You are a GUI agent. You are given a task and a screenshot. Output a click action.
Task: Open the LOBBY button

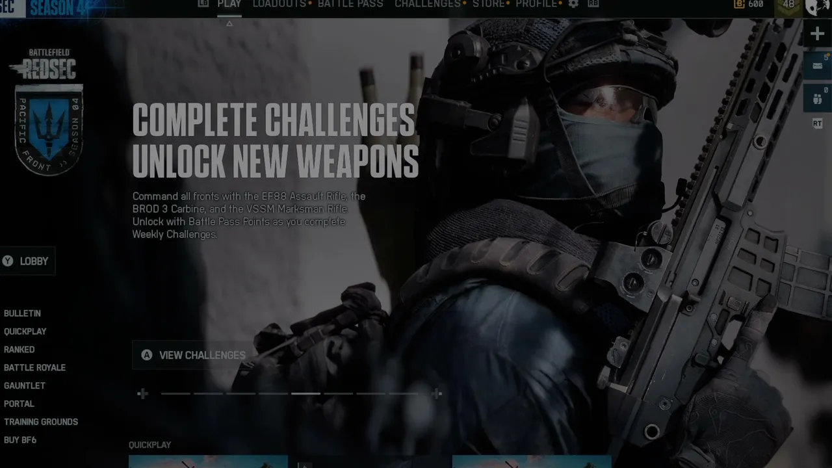27,261
